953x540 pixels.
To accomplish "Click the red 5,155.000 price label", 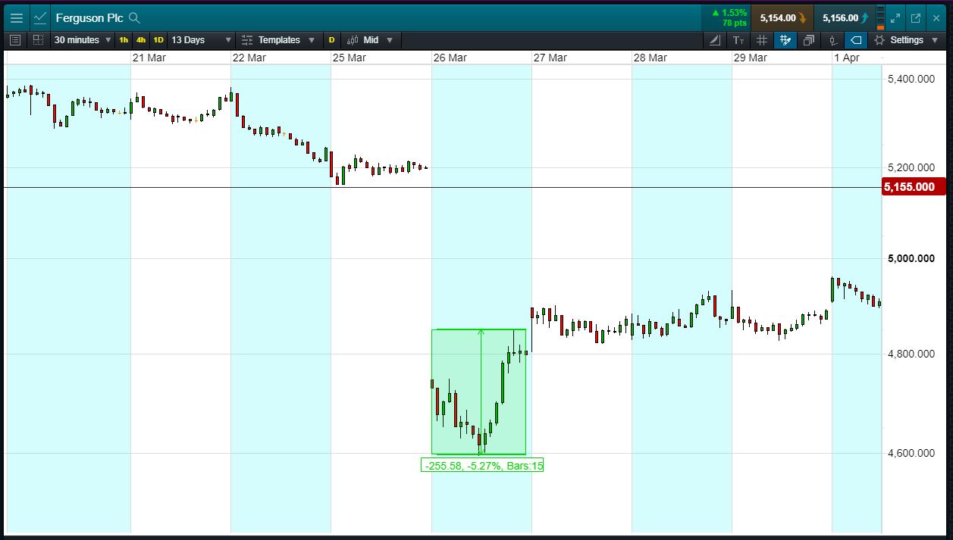I will (x=914, y=187).
